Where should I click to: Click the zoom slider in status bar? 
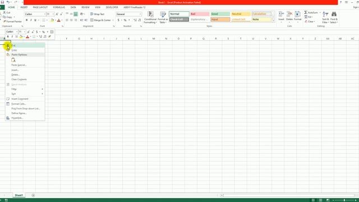tap(344, 200)
